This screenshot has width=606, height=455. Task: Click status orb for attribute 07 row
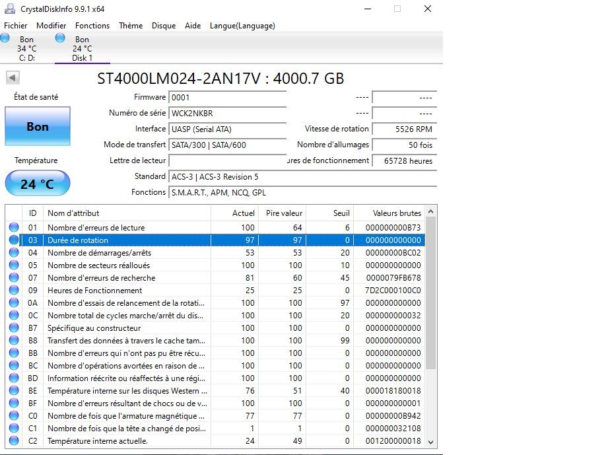click(x=14, y=277)
